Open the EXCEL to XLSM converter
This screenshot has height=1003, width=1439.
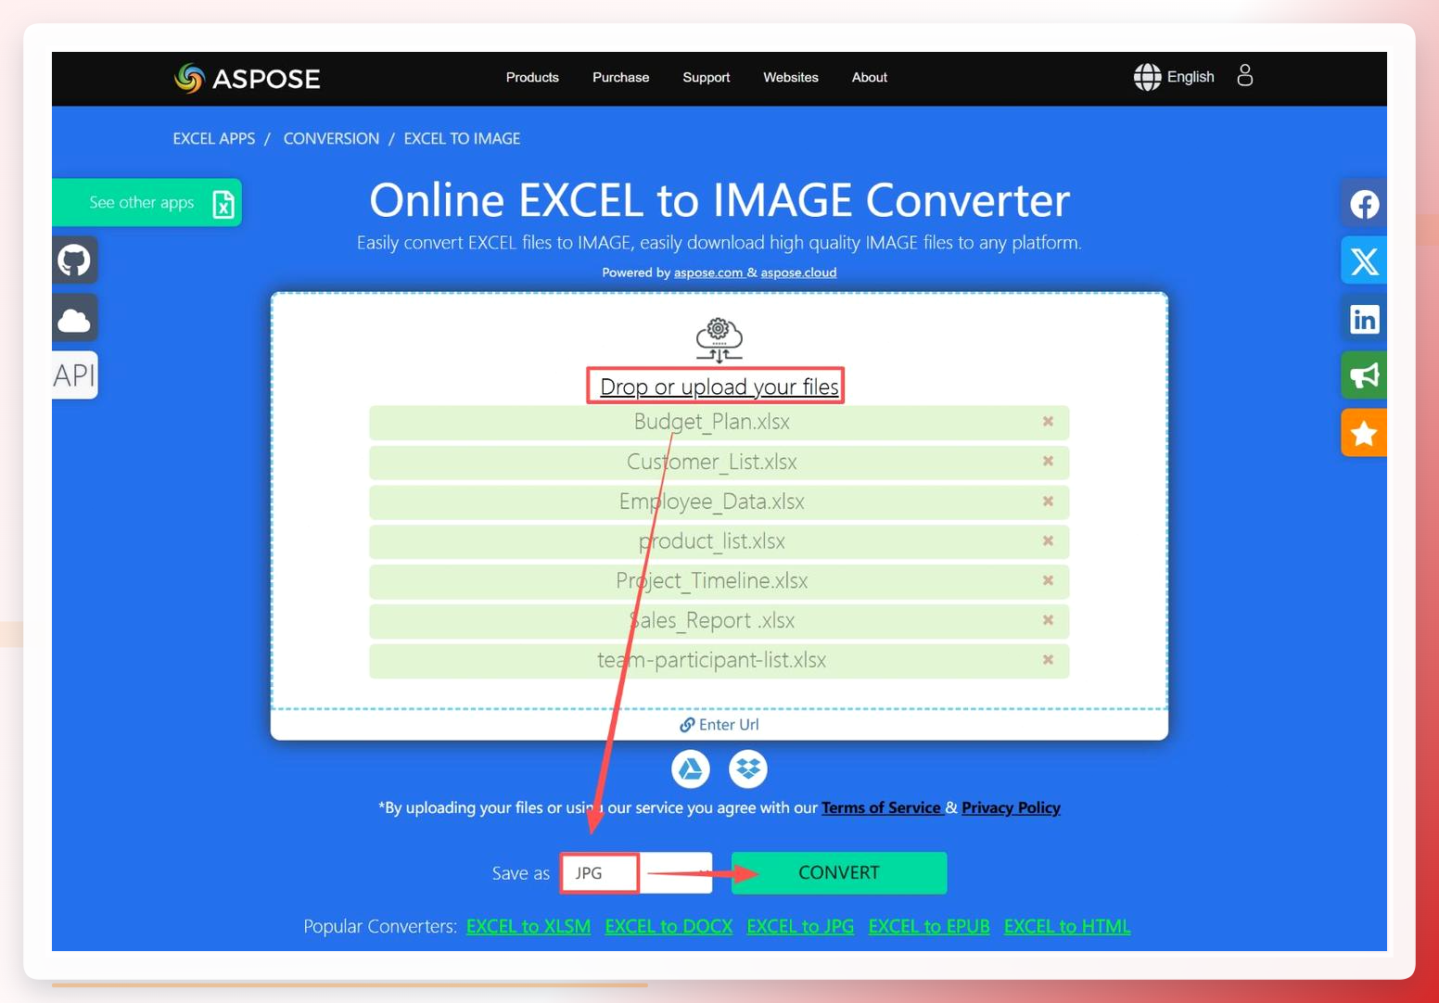528,926
